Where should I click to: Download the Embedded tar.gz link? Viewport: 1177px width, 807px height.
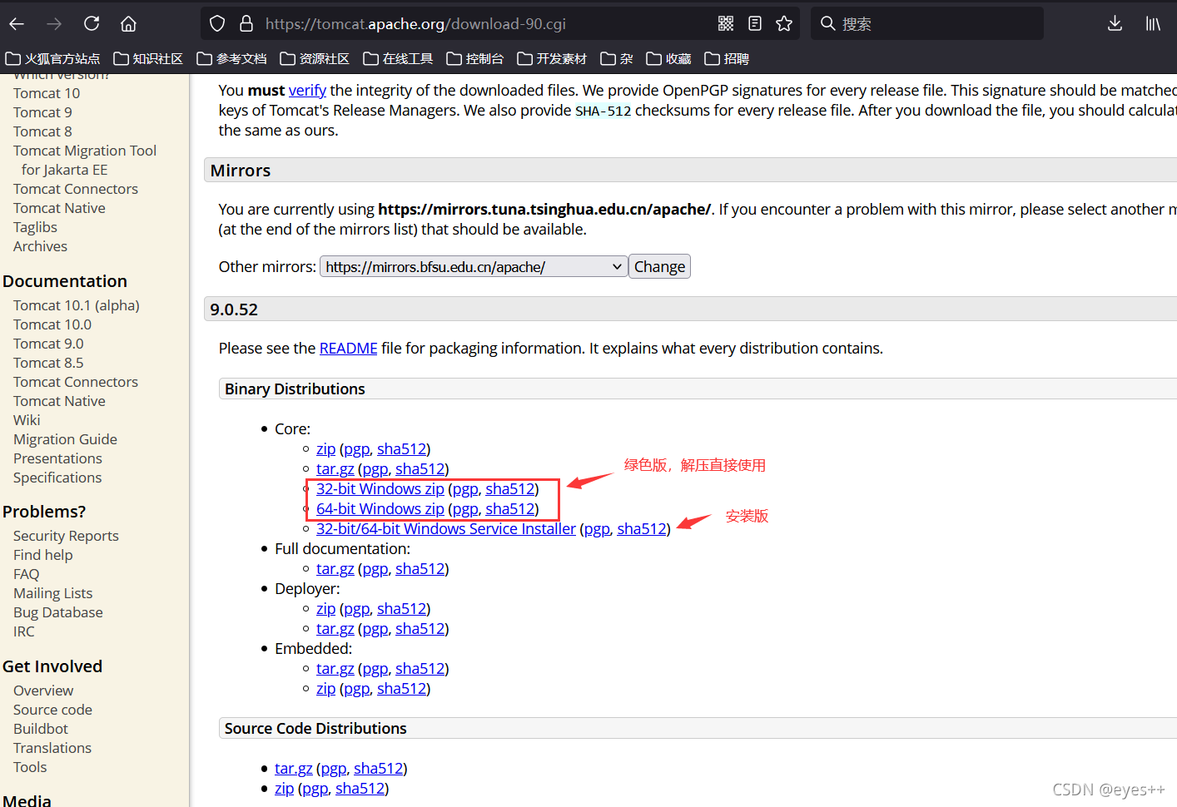(335, 669)
